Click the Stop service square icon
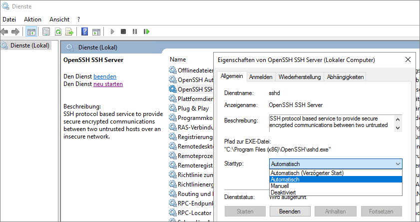The width and height of the screenshot is (420, 222). click(x=123, y=31)
